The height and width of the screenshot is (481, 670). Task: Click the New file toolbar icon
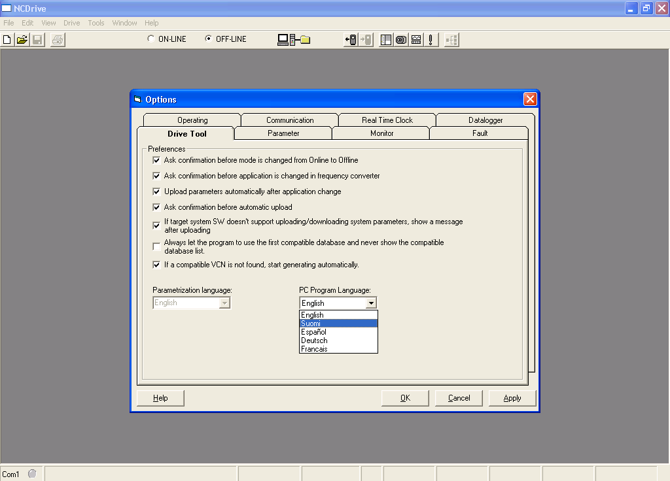tap(7, 40)
